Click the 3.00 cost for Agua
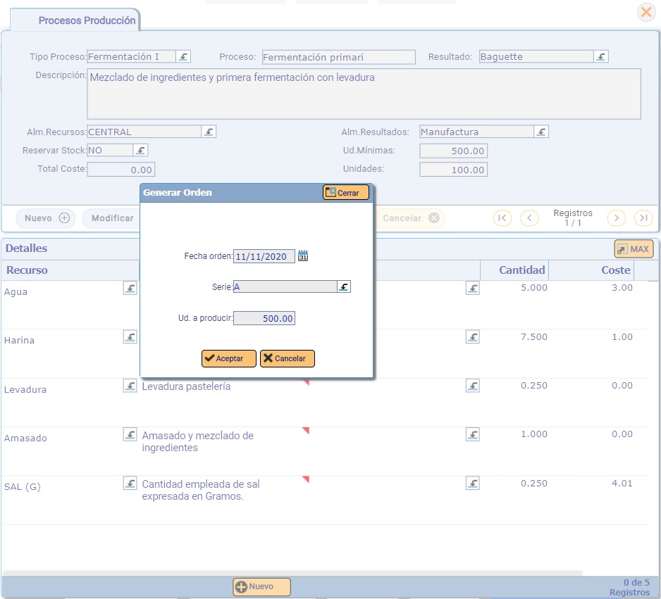Screen dimensions: 661x599 point(622,287)
